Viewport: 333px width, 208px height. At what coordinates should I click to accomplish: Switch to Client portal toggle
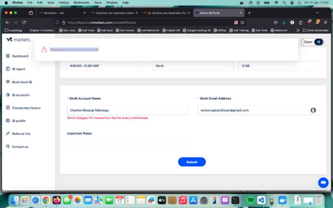coord(308,42)
